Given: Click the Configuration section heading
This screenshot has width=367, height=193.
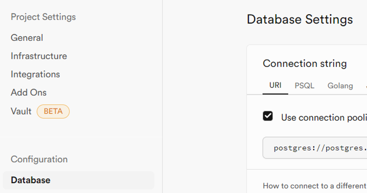Looking at the screenshot, I should pos(39,159).
